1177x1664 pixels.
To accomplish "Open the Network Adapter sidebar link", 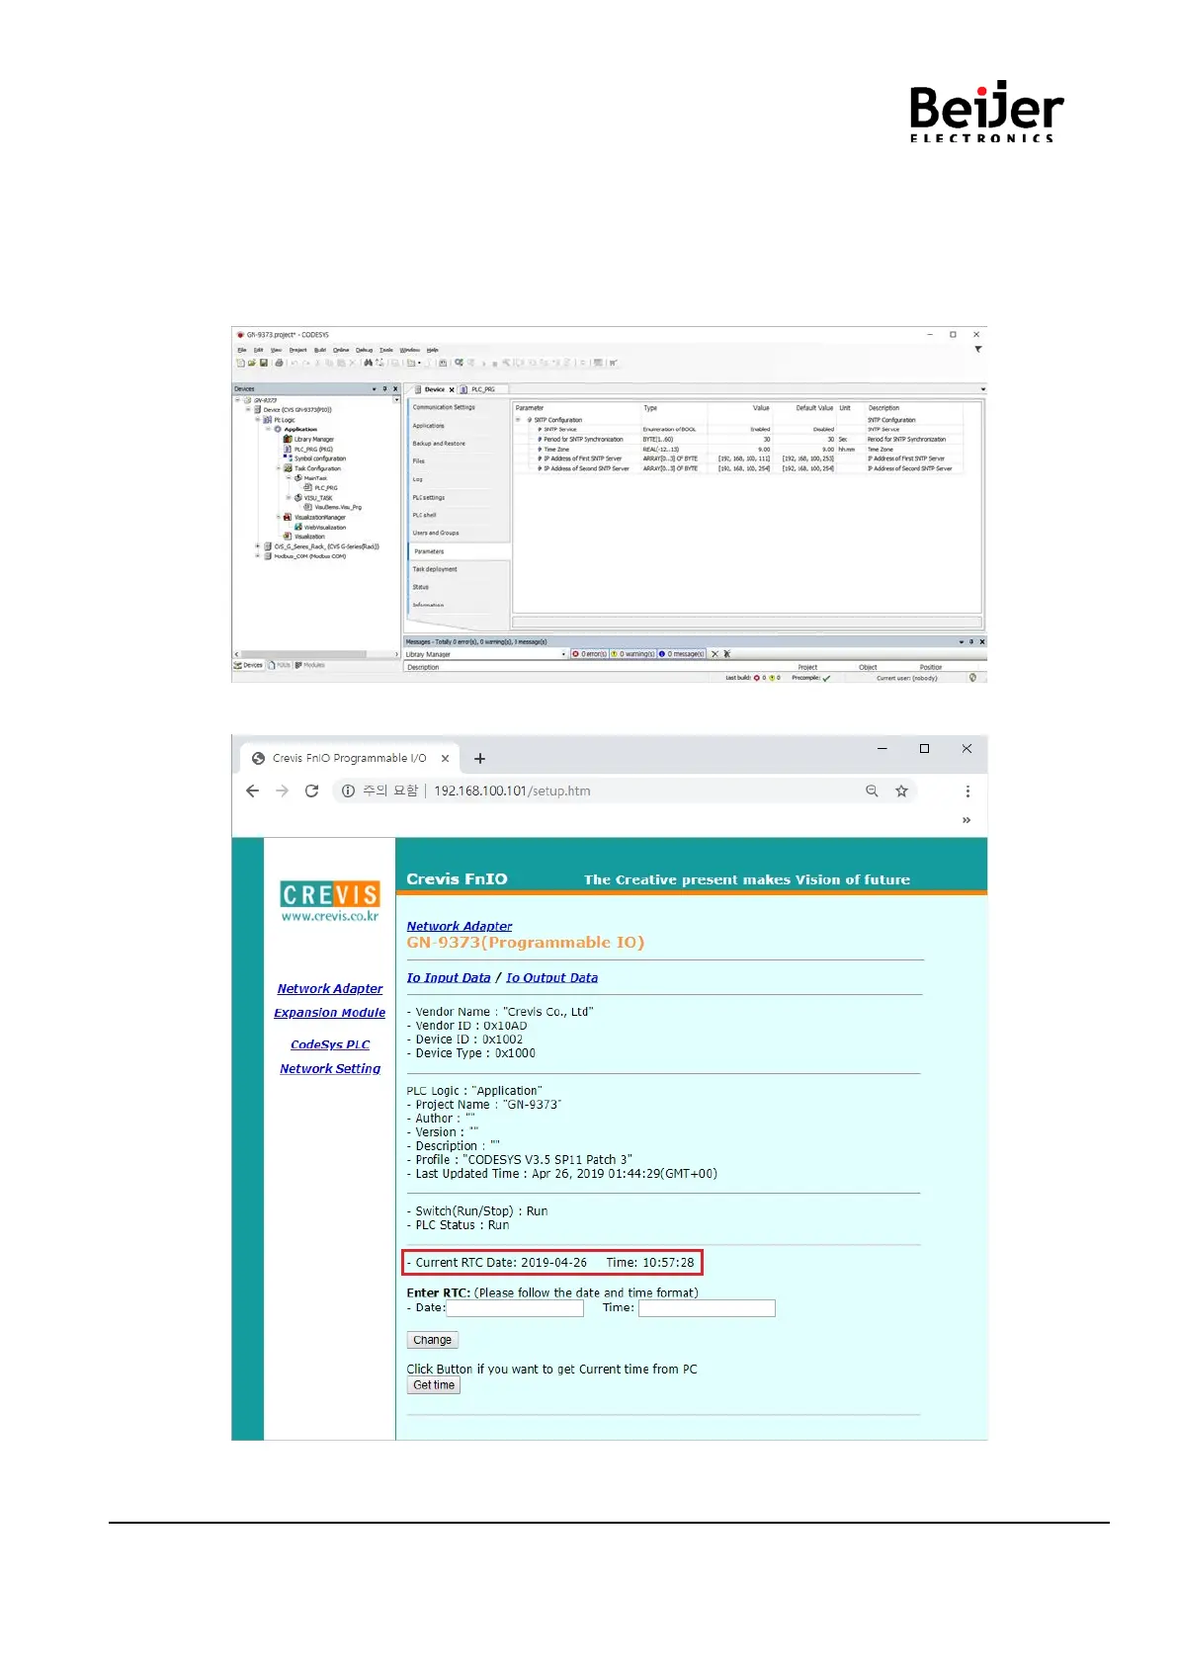I will (330, 988).
